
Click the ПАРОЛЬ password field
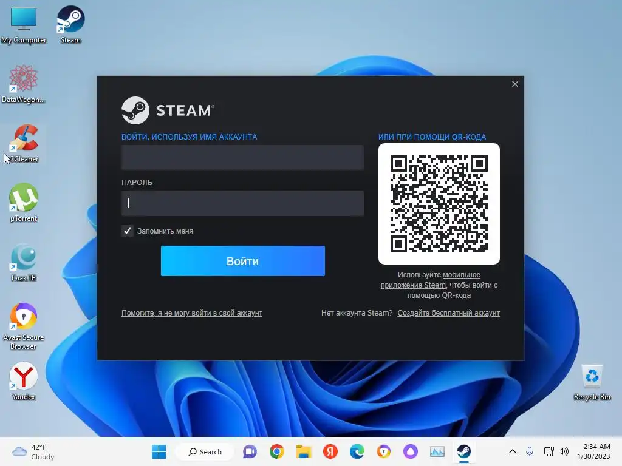click(x=242, y=203)
